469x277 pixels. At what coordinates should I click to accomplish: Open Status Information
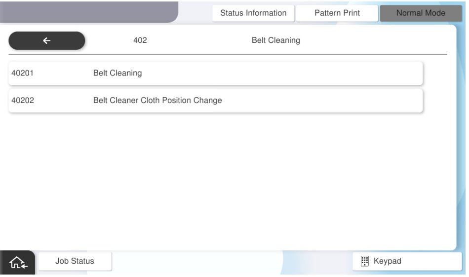253,13
